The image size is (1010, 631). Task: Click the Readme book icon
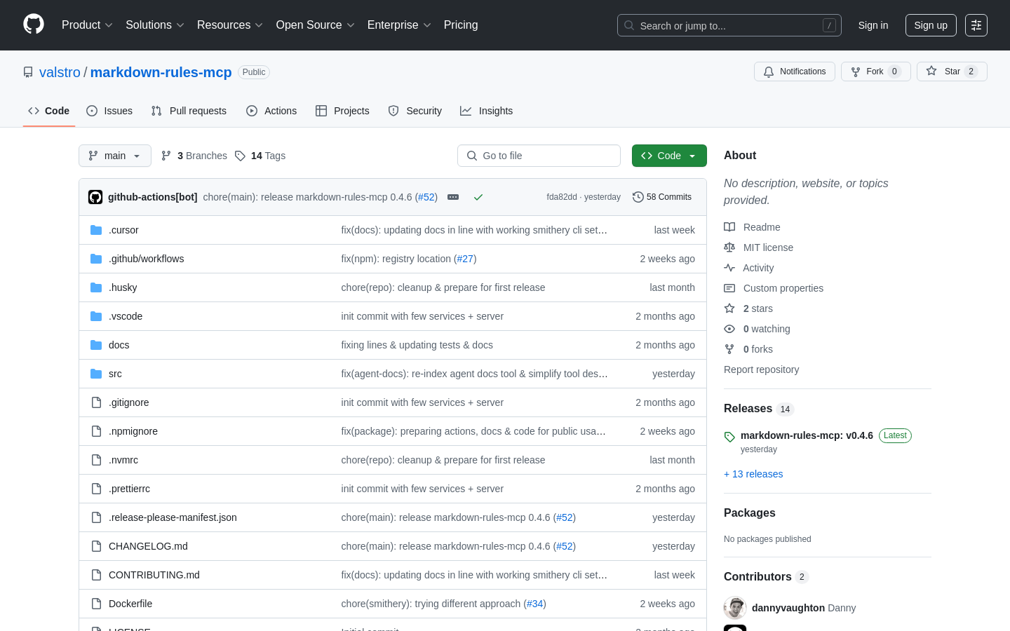pos(729,227)
